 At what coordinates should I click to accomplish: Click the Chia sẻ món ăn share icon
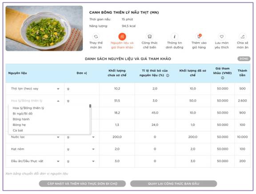243,37
